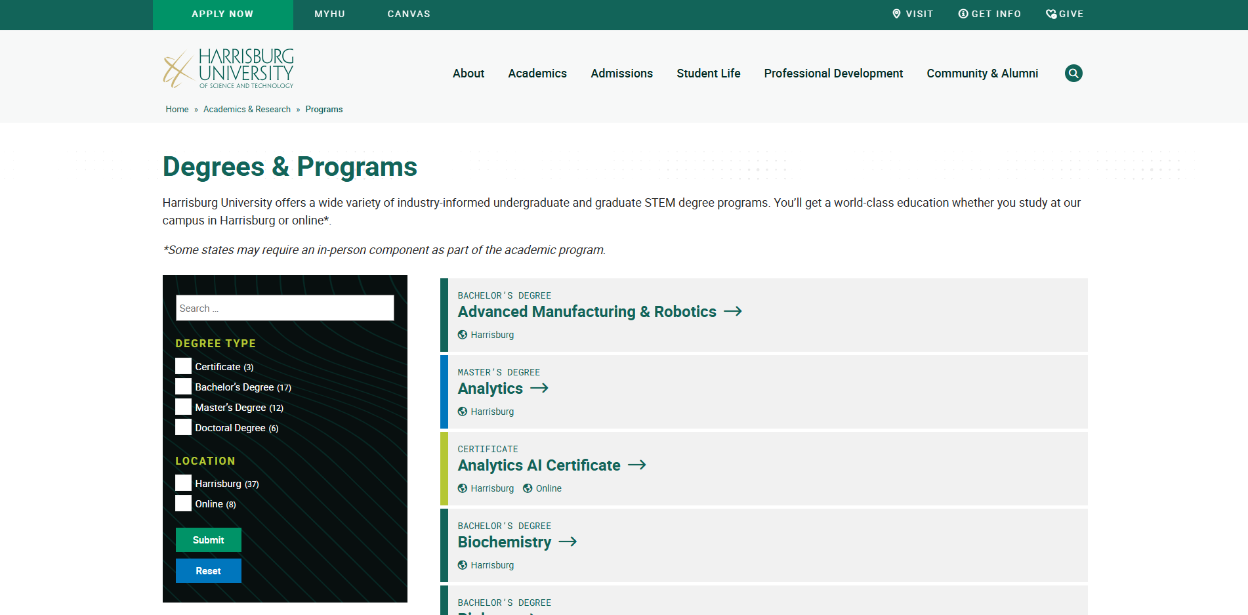
Task: Open the Canvas link
Action: [x=409, y=14]
